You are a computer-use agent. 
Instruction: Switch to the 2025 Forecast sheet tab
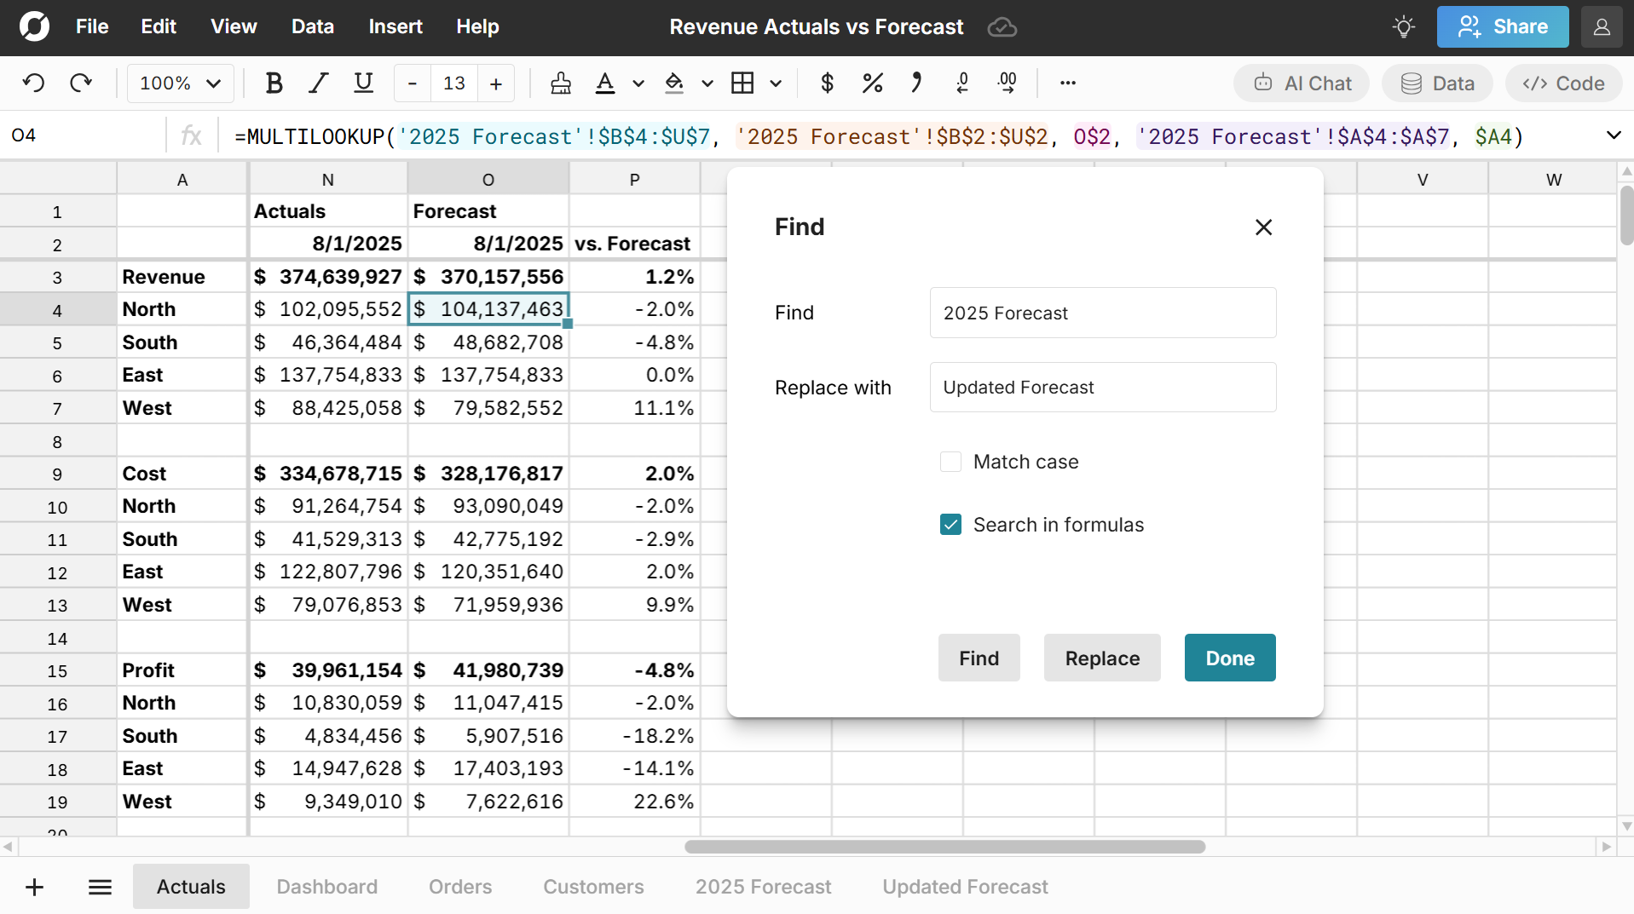(x=763, y=887)
